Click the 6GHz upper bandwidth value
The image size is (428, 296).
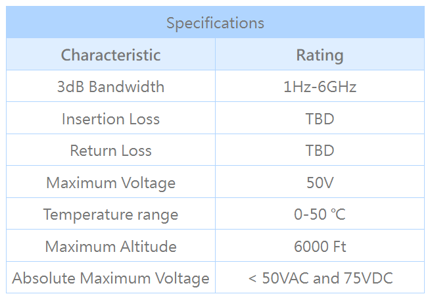pyautogui.click(x=337, y=87)
